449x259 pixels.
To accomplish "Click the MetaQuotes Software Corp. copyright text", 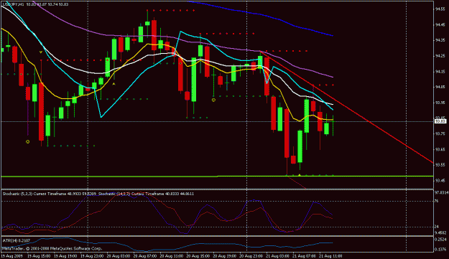I will [x=52, y=248].
